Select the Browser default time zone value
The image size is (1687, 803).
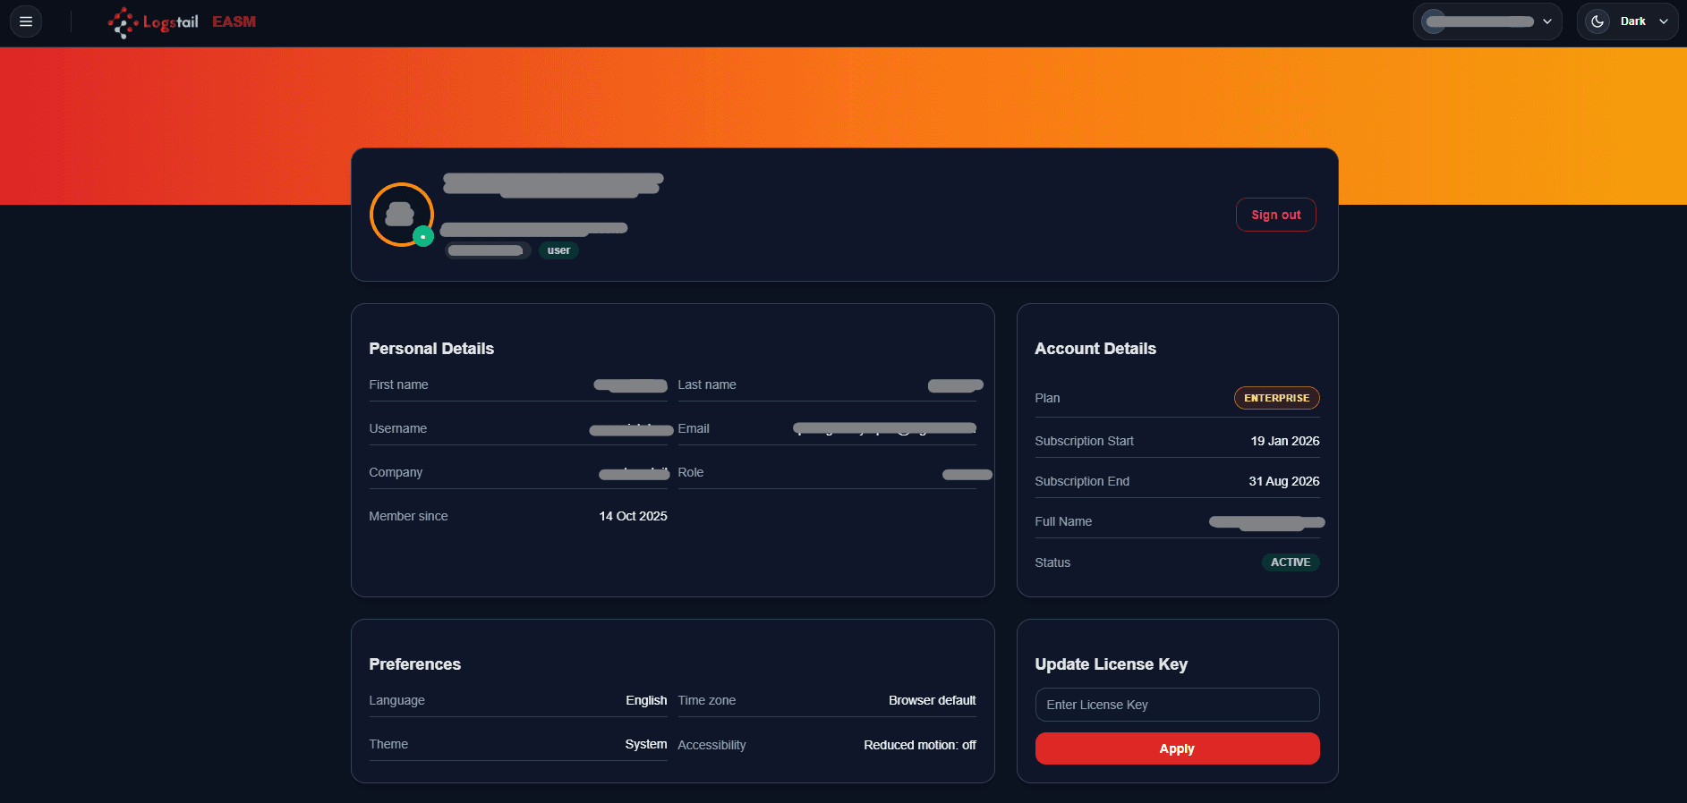[932, 700]
